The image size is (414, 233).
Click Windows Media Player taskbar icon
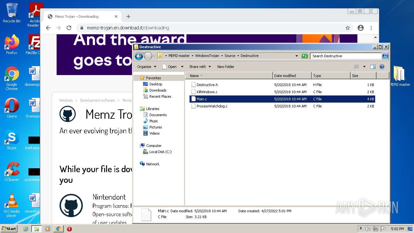(47, 229)
